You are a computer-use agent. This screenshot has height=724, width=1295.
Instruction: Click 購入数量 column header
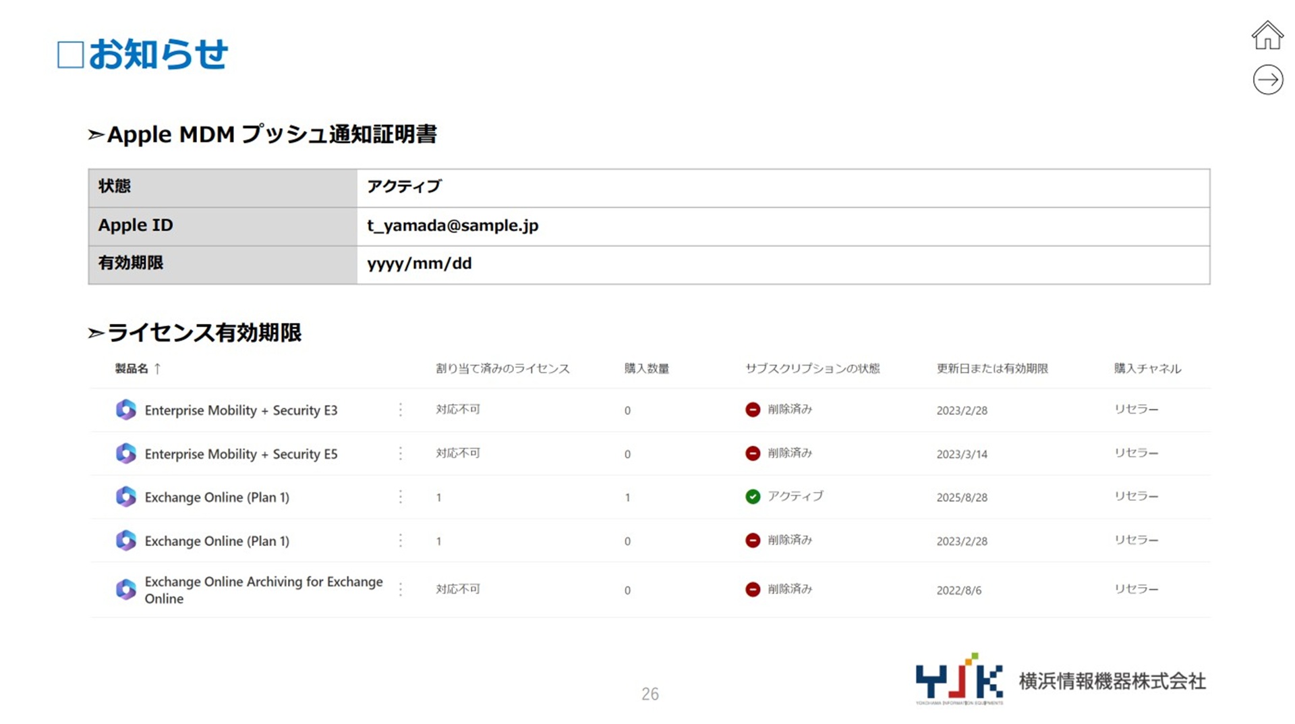[646, 368]
